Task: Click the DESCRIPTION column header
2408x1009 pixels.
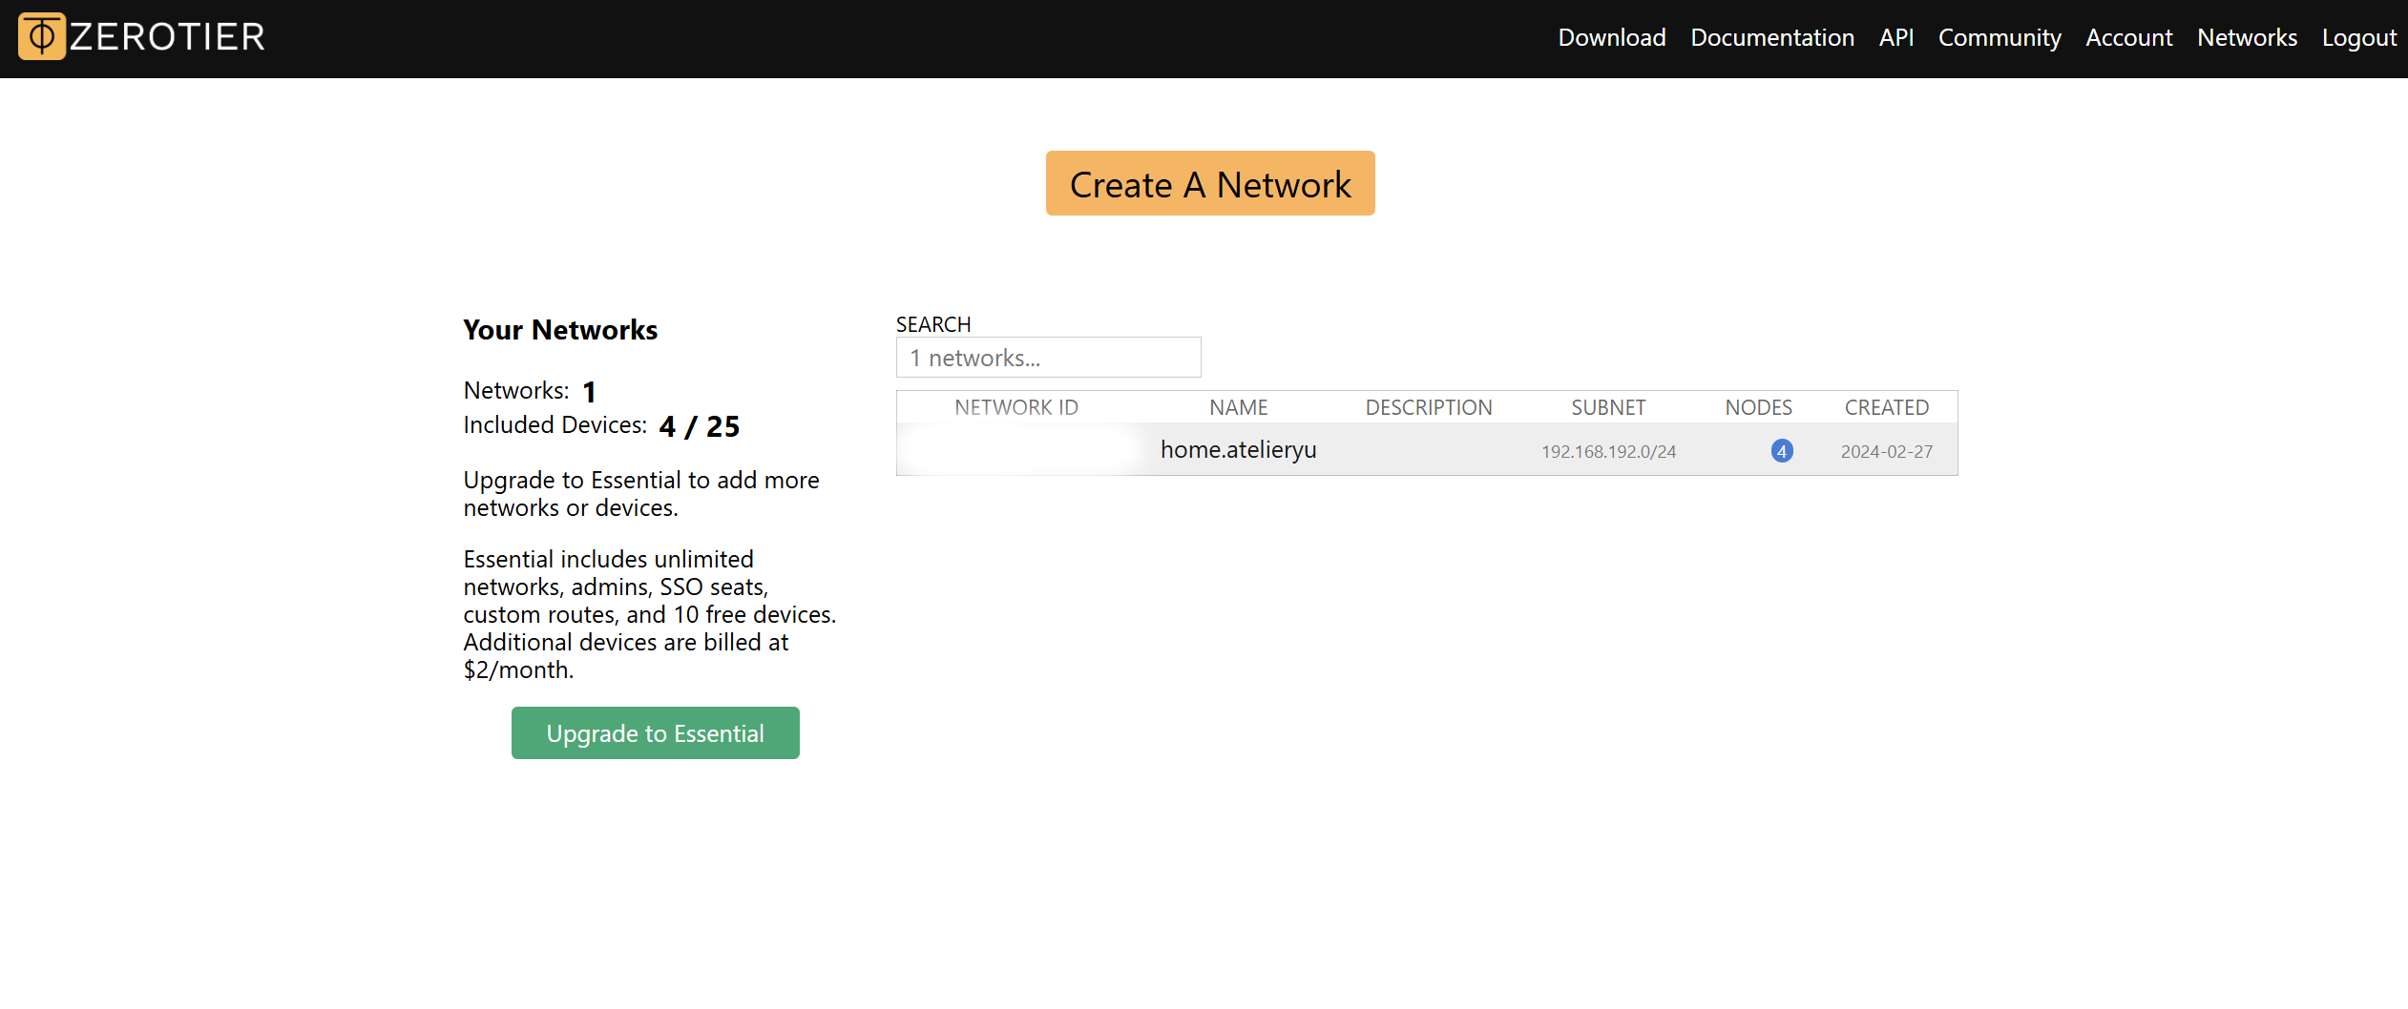Action: 1428,407
